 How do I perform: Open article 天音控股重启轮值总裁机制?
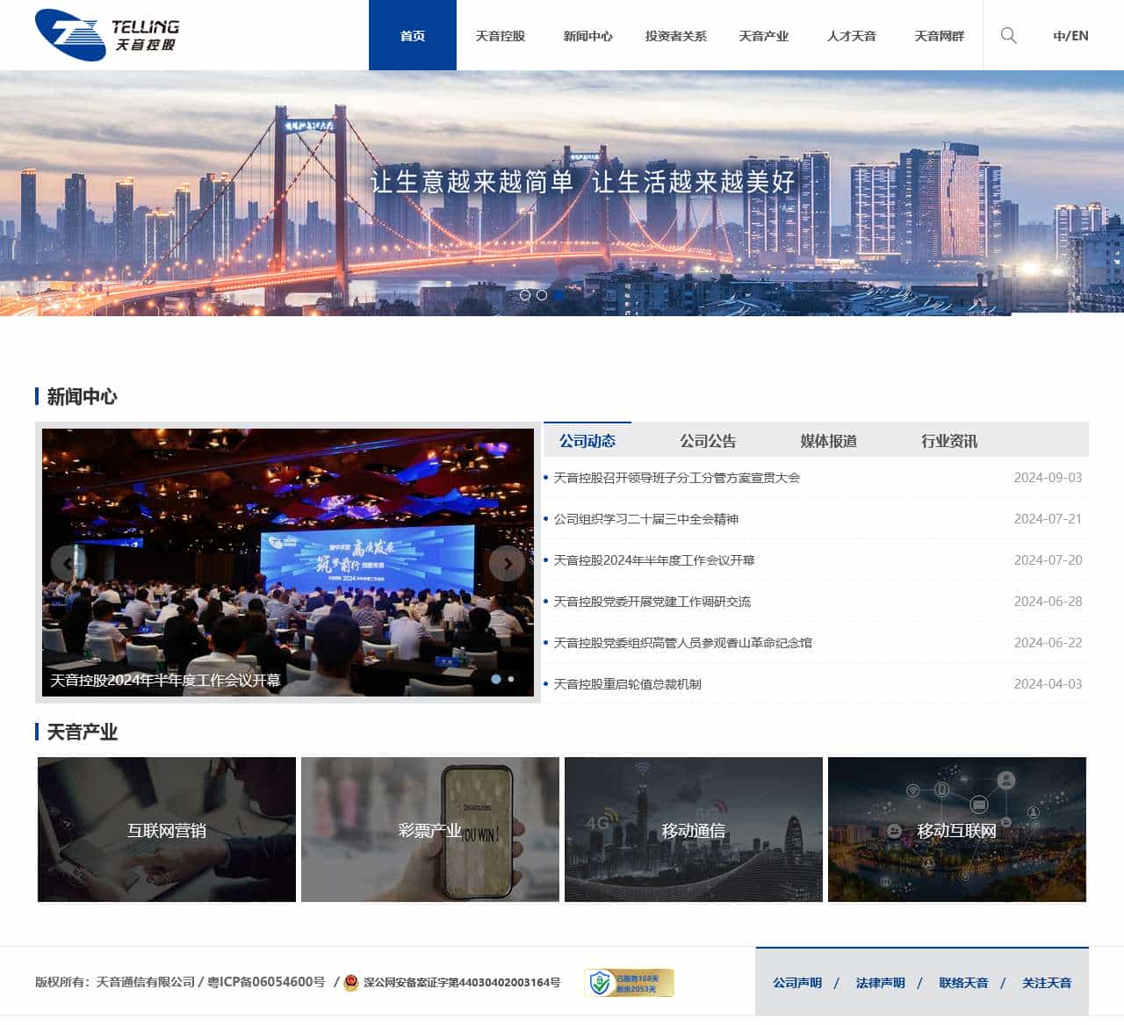point(627,684)
